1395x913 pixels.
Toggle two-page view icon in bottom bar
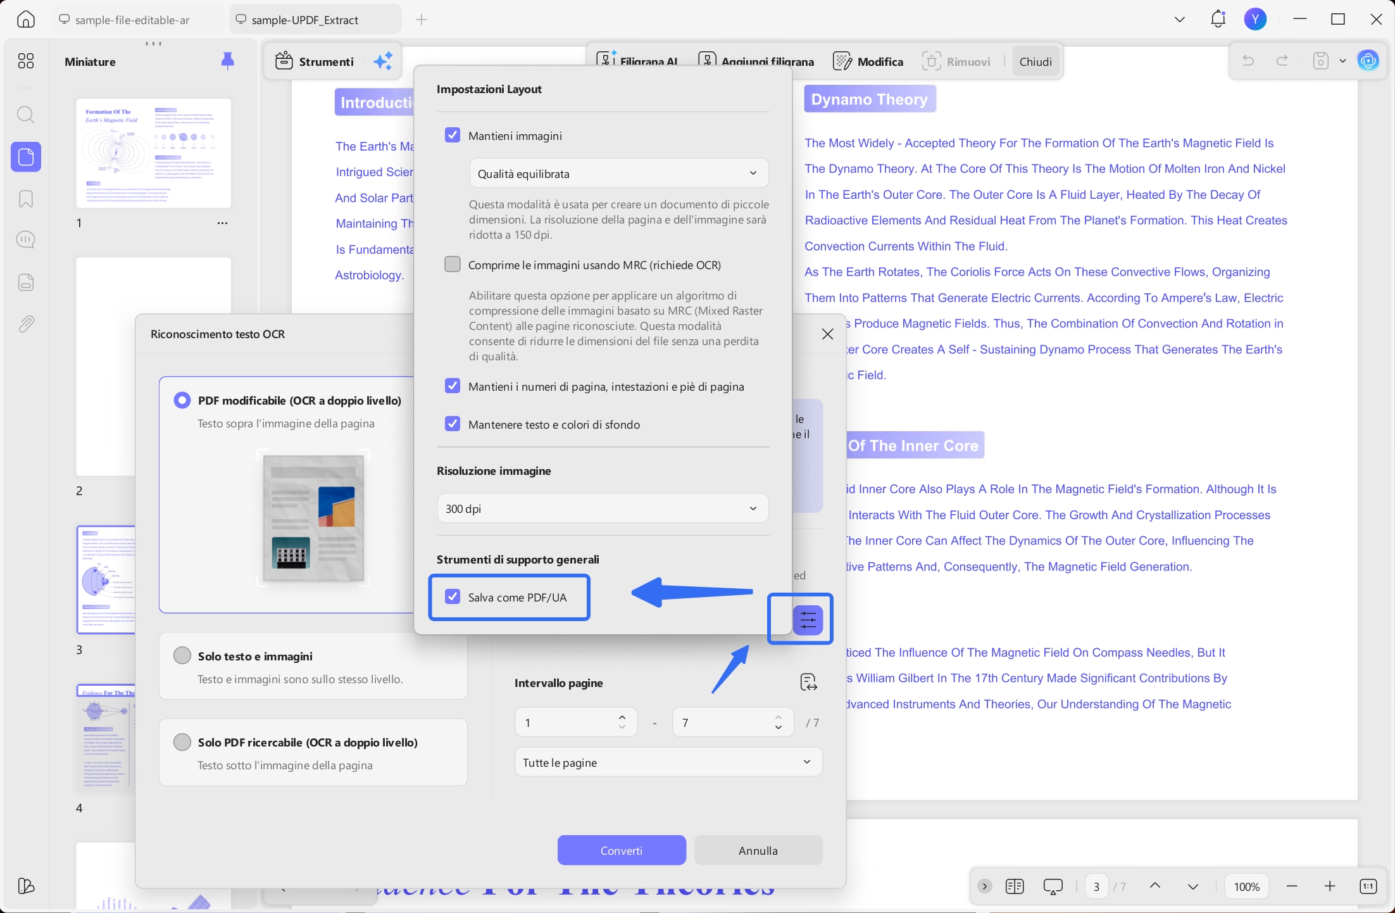1015,886
